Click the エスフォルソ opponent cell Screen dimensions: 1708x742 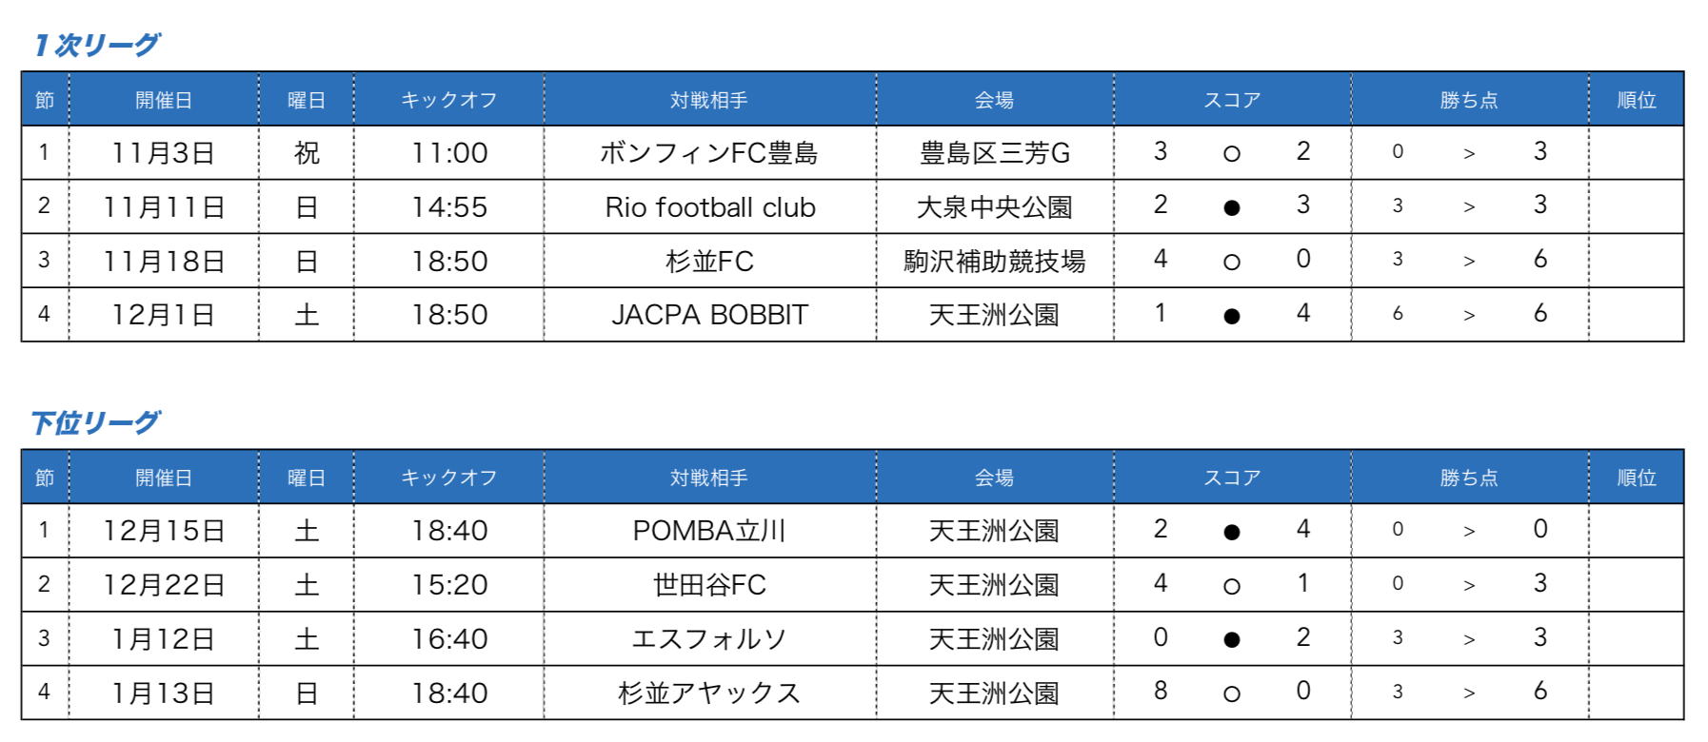pos(709,639)
